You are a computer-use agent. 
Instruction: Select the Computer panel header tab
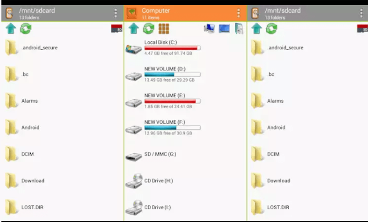185,13
